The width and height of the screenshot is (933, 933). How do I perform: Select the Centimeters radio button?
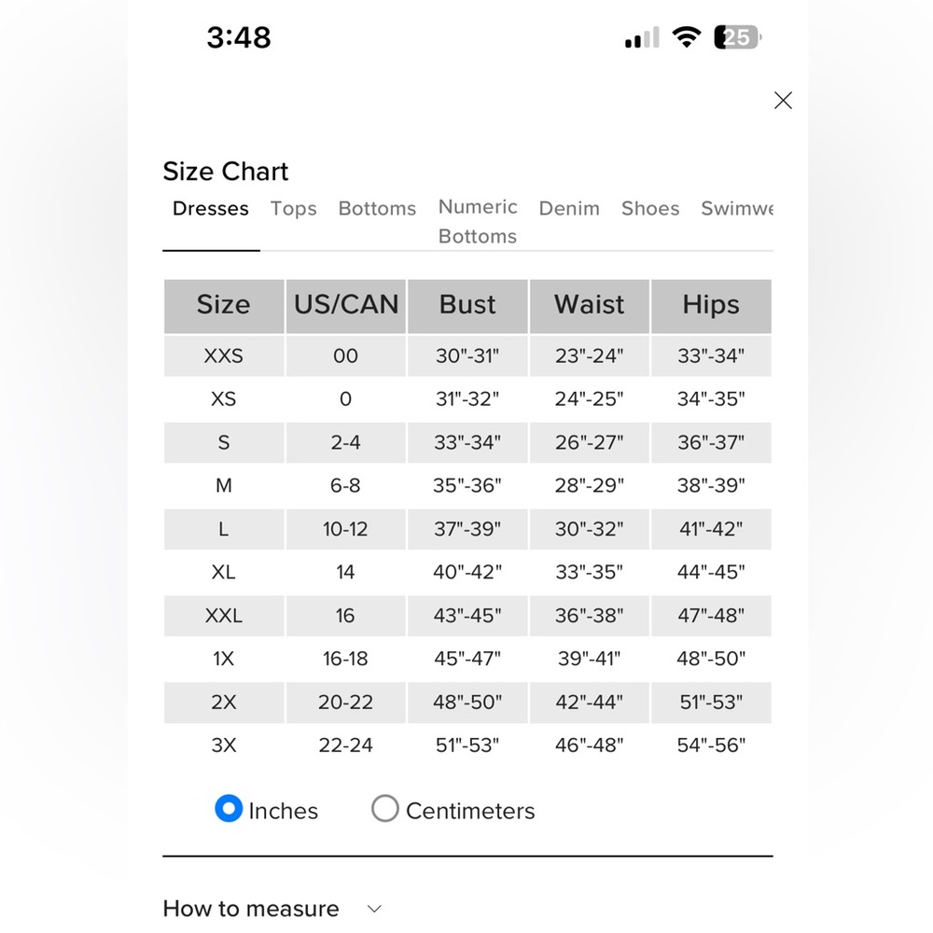pyautogui.click(x=385, y=809)
